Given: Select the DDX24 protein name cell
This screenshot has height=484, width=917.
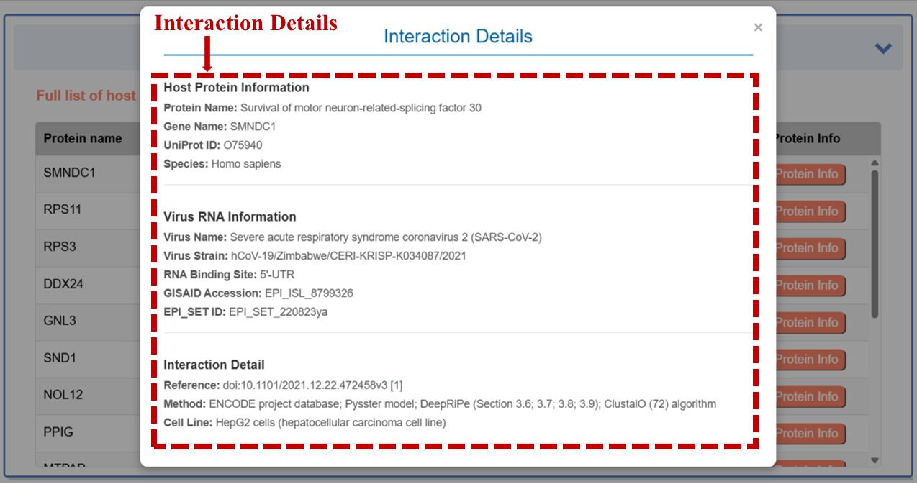Looking at the screenshot, I should (x=63, y=284).
